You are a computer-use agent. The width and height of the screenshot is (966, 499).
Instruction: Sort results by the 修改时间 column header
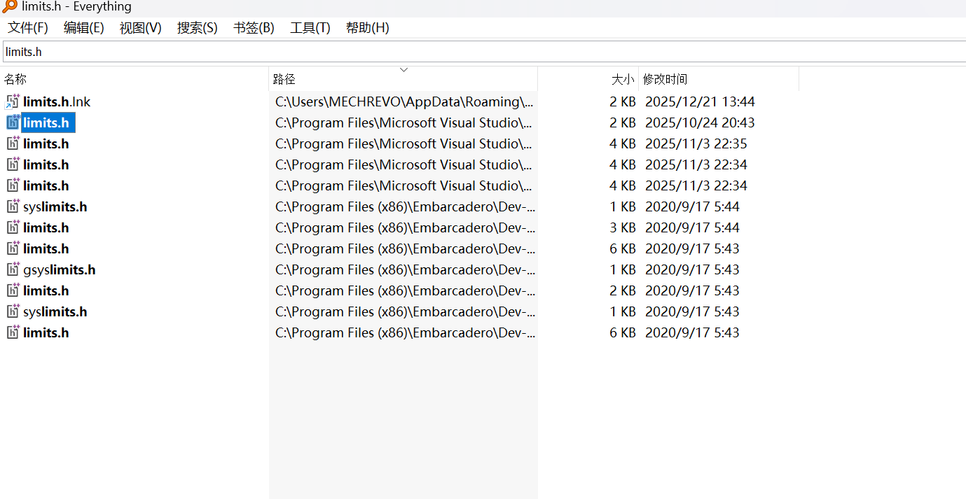point(719,79)
